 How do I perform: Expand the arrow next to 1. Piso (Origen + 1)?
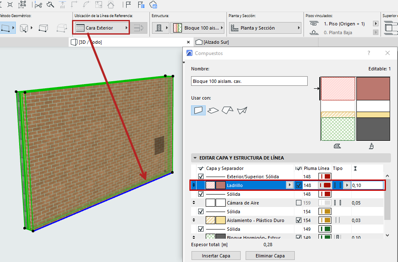pos(376,24)
